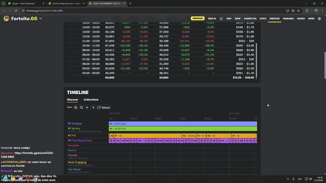Screen dimensions: 326x183
Task: Click the Most Engaging category row
Action: (x=77, y=162)
